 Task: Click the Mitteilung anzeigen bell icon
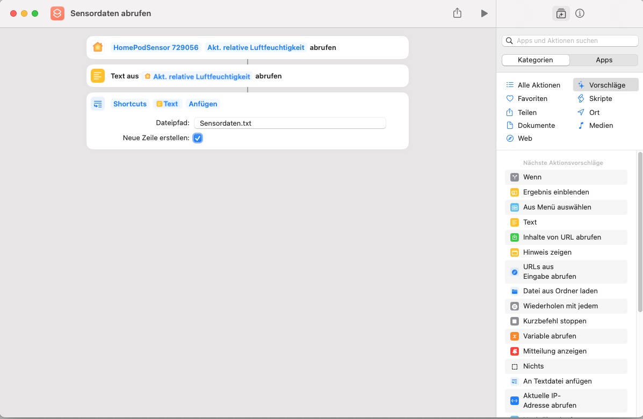pyautogui.click(x=514, y=351)
